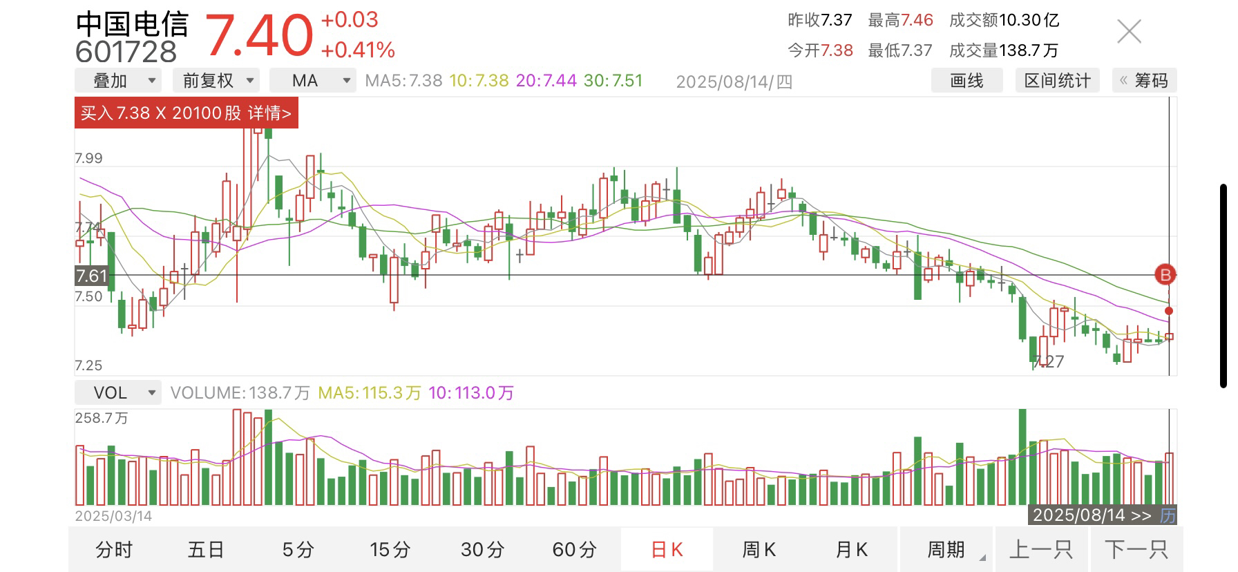Click the 最低7.37 low price

pos(900,50)
